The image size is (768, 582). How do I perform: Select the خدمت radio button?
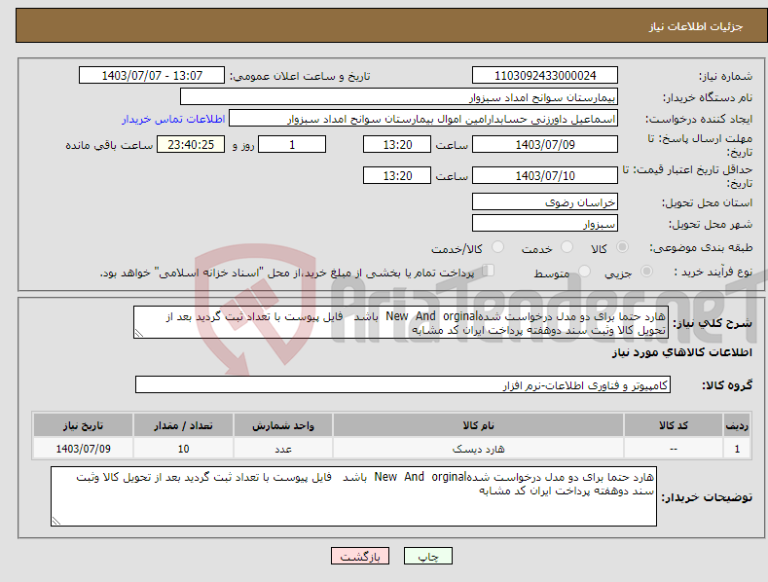tap(567, 247)
